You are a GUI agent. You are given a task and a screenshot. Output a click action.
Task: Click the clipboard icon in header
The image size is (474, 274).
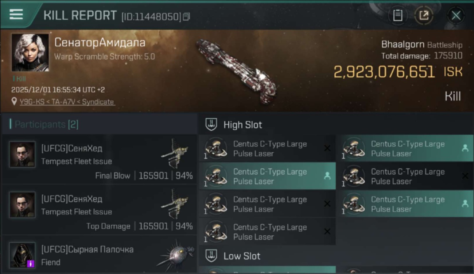tap(397, 15)
